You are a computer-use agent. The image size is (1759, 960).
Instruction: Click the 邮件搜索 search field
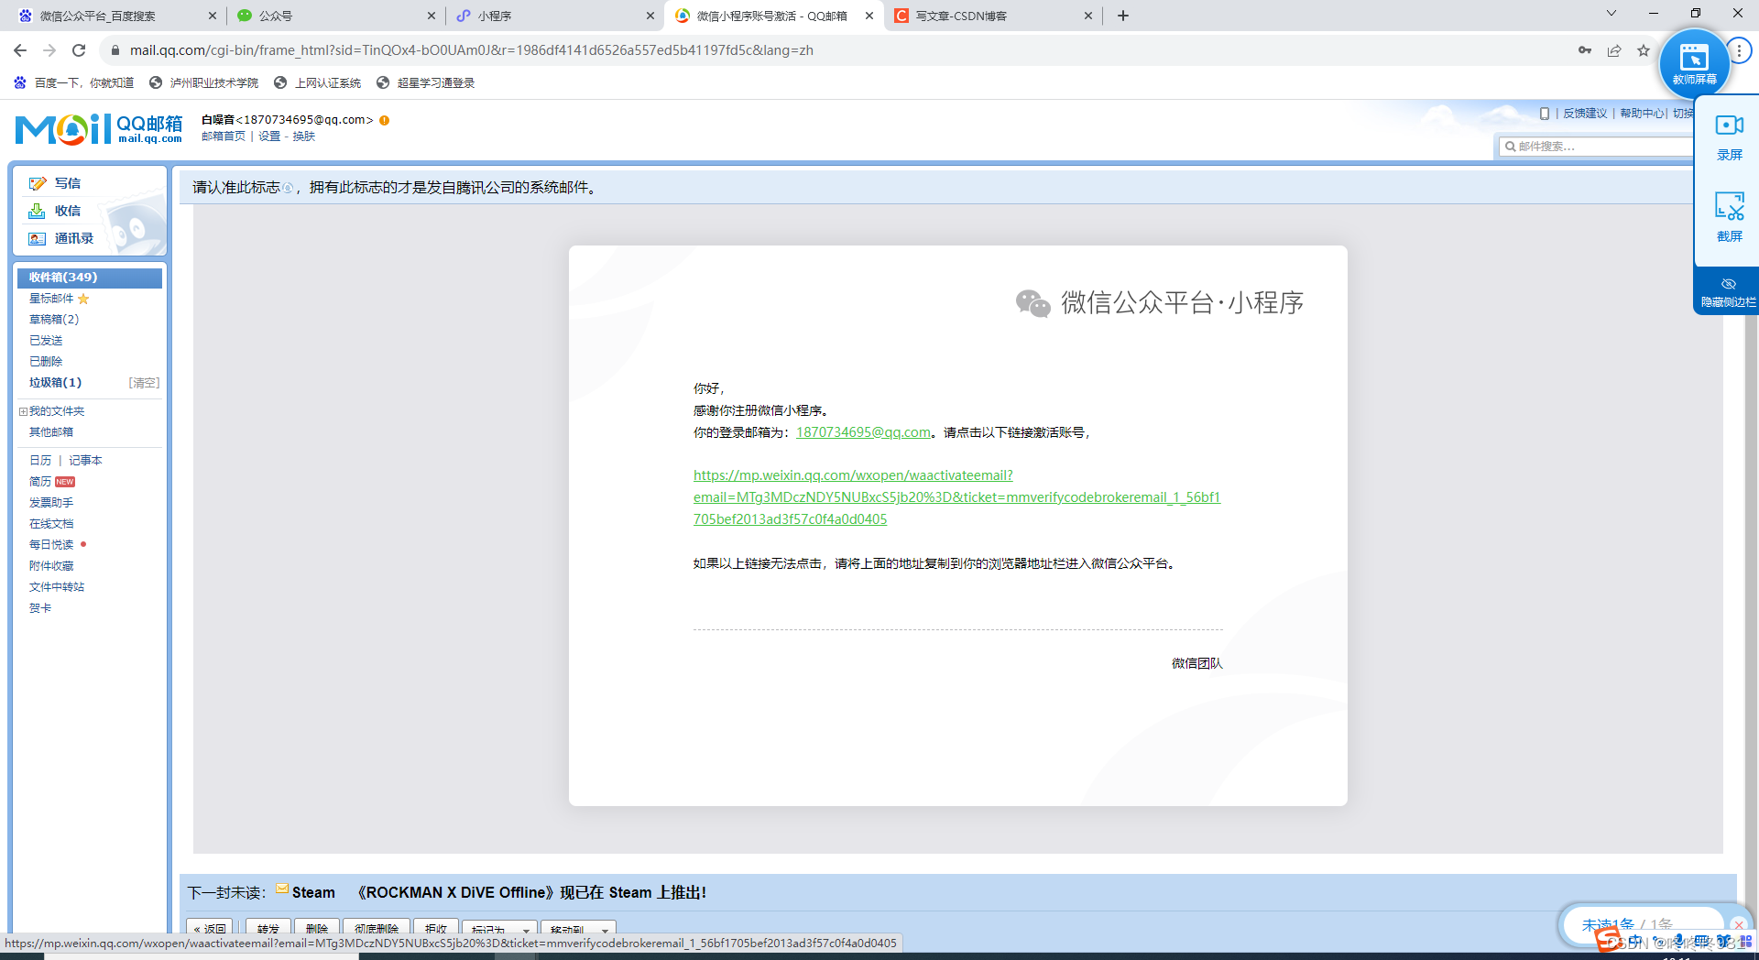point(1599,147)
